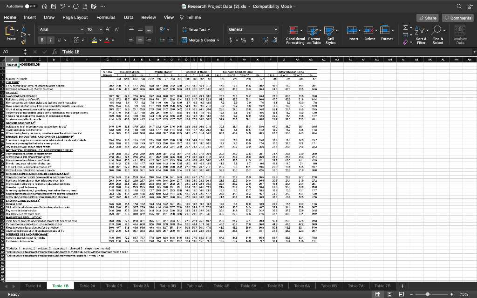Click the Share button

427,18
